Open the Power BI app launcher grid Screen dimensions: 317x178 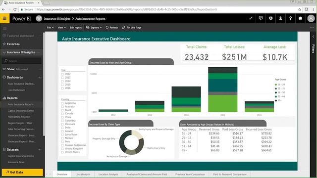(4, 19)
